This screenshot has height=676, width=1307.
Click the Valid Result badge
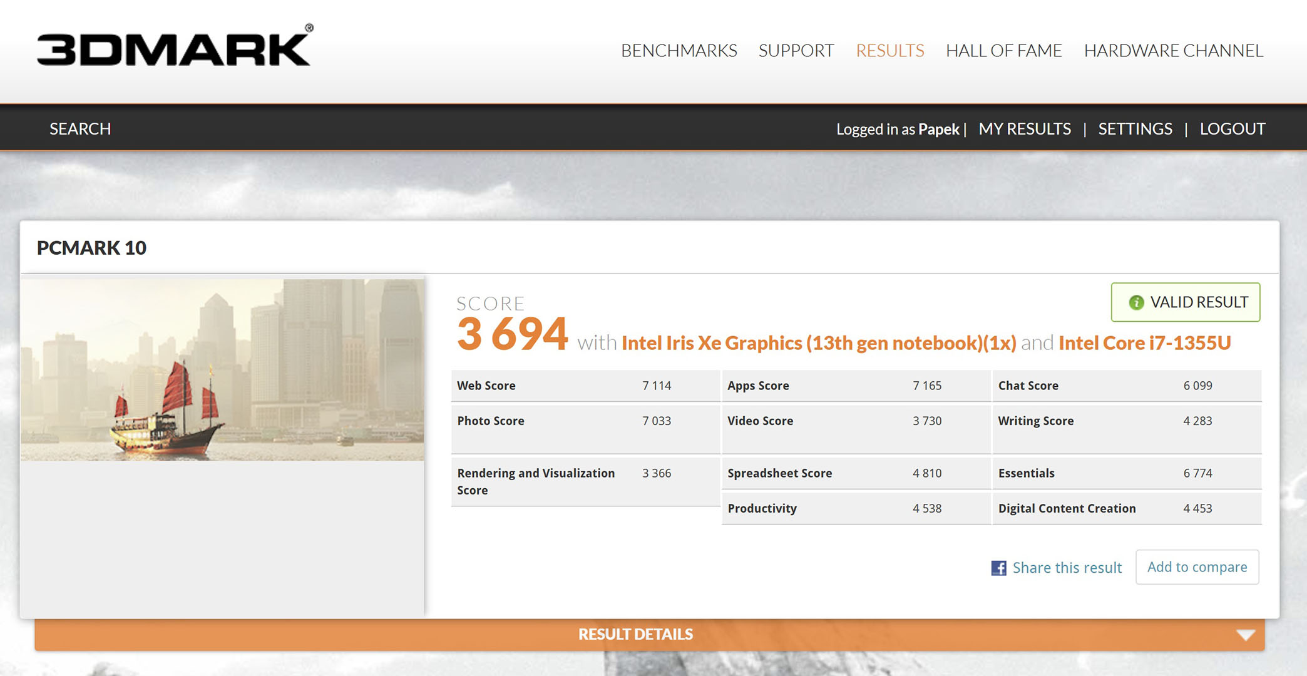tap(1186, 302)
